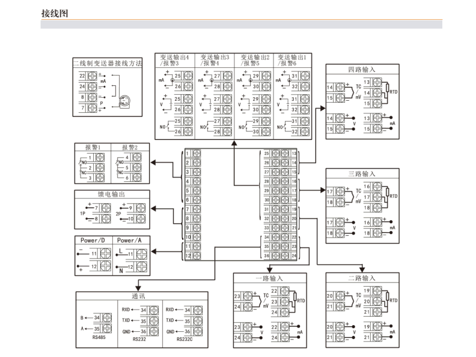Click RTD resistor symbol in 四路输入 box
Image resolution: width=476 pixels, height=357 pixels.
[x=386, y=92]
